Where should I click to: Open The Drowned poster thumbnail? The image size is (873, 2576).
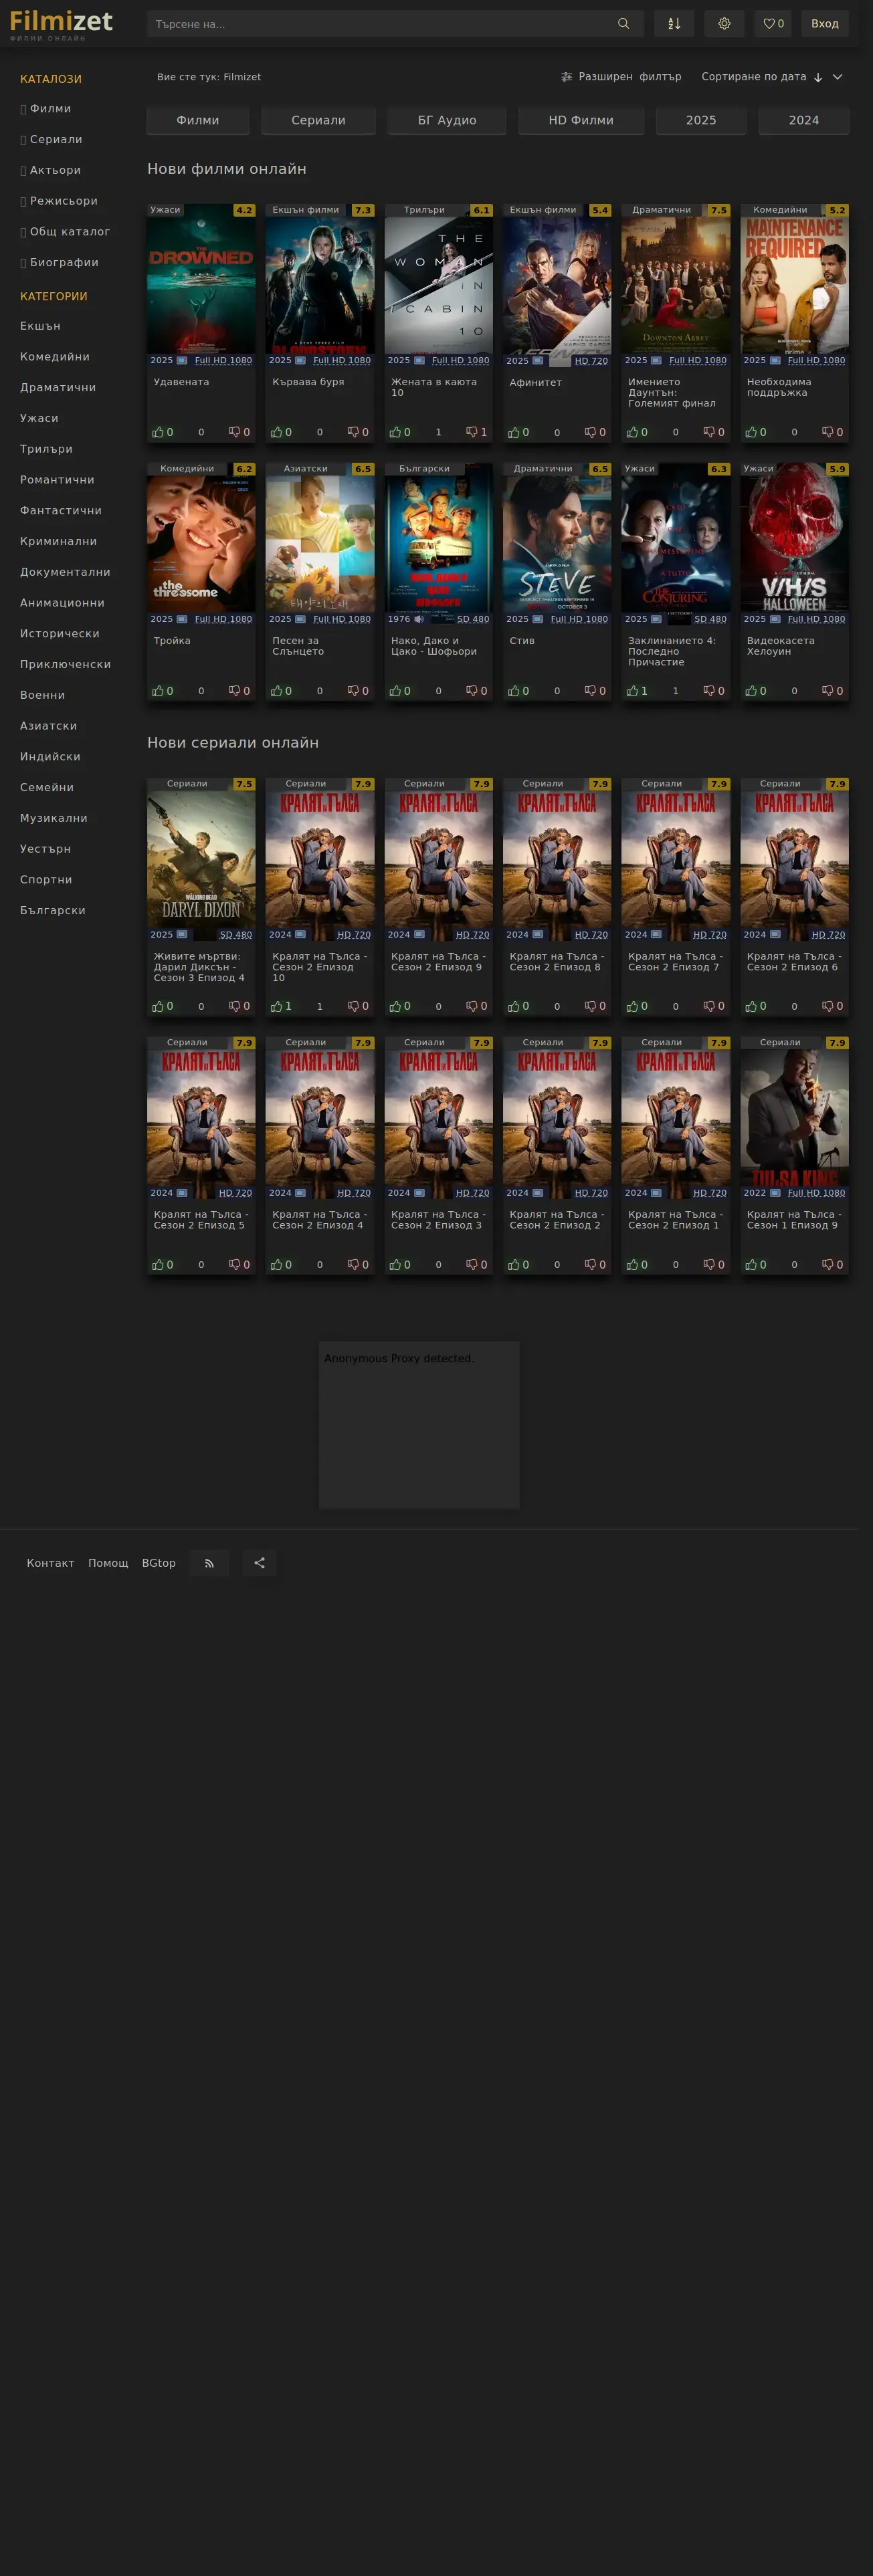[201, 285]
